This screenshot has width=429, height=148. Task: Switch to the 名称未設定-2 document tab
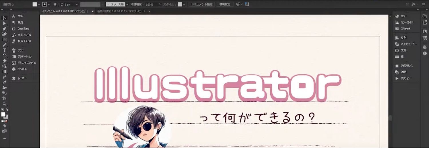pyautogui.click(x=121, y=11)
